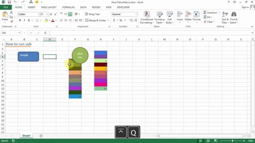Image resolution: width=255 pixels, height=143 pixels.
Task: Switch to the DEVELOPER tab
Action: point(123,7)
